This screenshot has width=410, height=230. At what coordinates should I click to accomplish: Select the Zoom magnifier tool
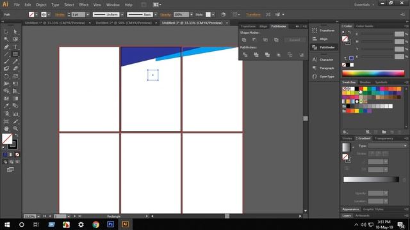(15, 128)
